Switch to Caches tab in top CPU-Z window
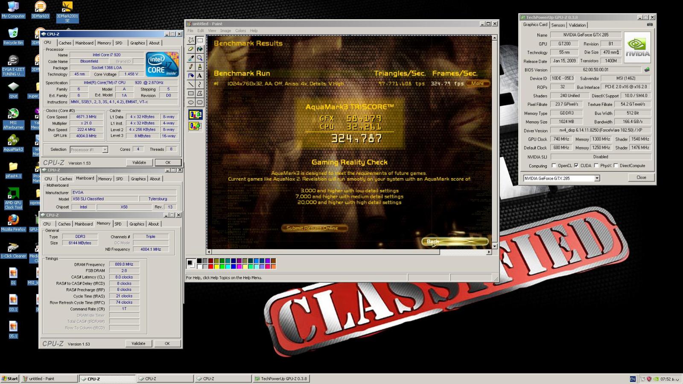Image resolution: width=683 pixels, height=384 pixels. pos(65,43)
